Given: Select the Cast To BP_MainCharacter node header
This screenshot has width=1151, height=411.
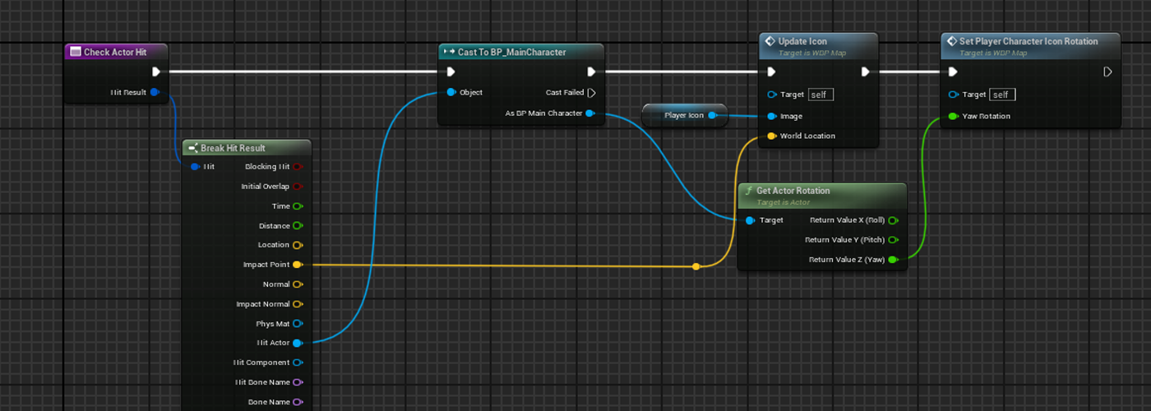Looking at the screenshot, I should click(x=511, y=52).
